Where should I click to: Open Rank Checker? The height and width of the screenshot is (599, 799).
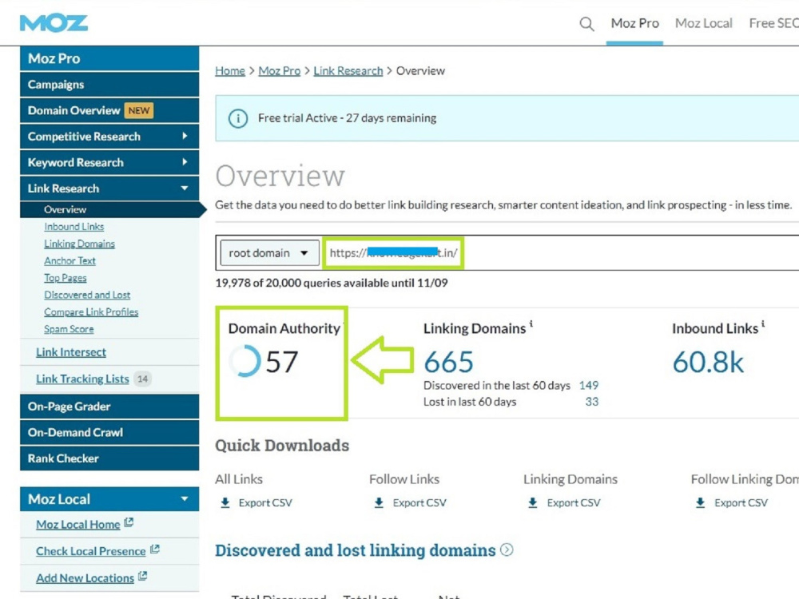(109, 458)
